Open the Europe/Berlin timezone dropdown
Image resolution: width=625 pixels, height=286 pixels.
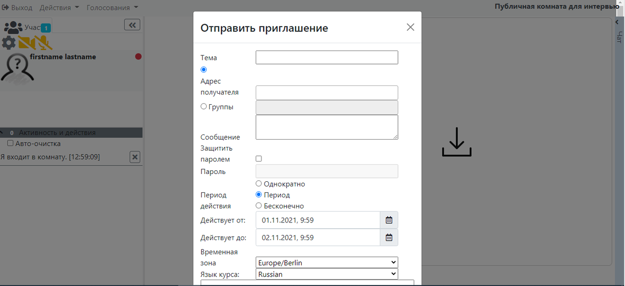[327, 263]
